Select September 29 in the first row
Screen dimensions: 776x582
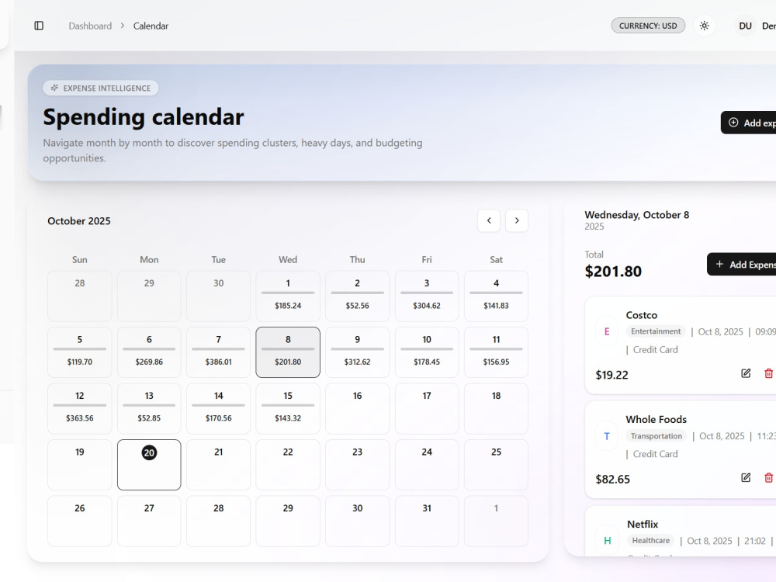(149, 296)
